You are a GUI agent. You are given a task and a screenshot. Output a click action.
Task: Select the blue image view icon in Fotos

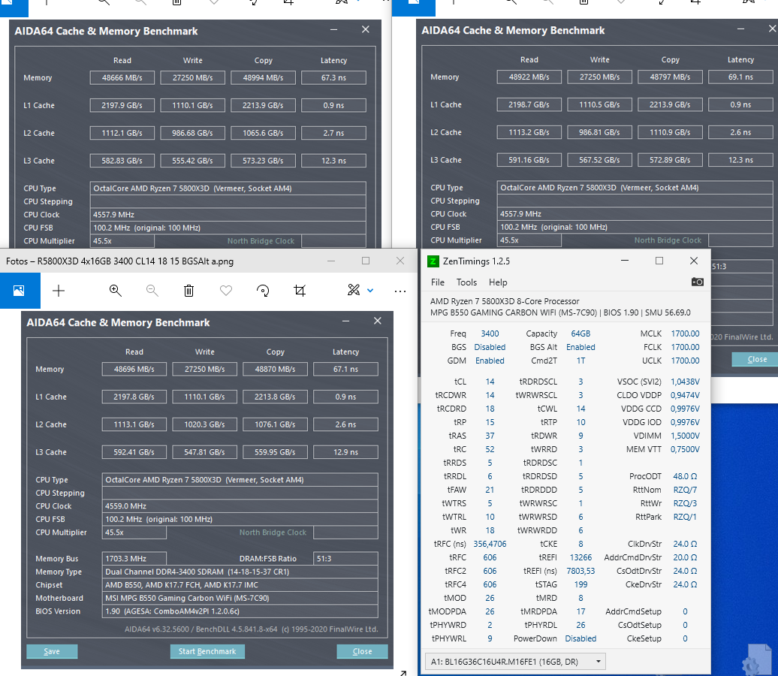(x=20, y=291)
